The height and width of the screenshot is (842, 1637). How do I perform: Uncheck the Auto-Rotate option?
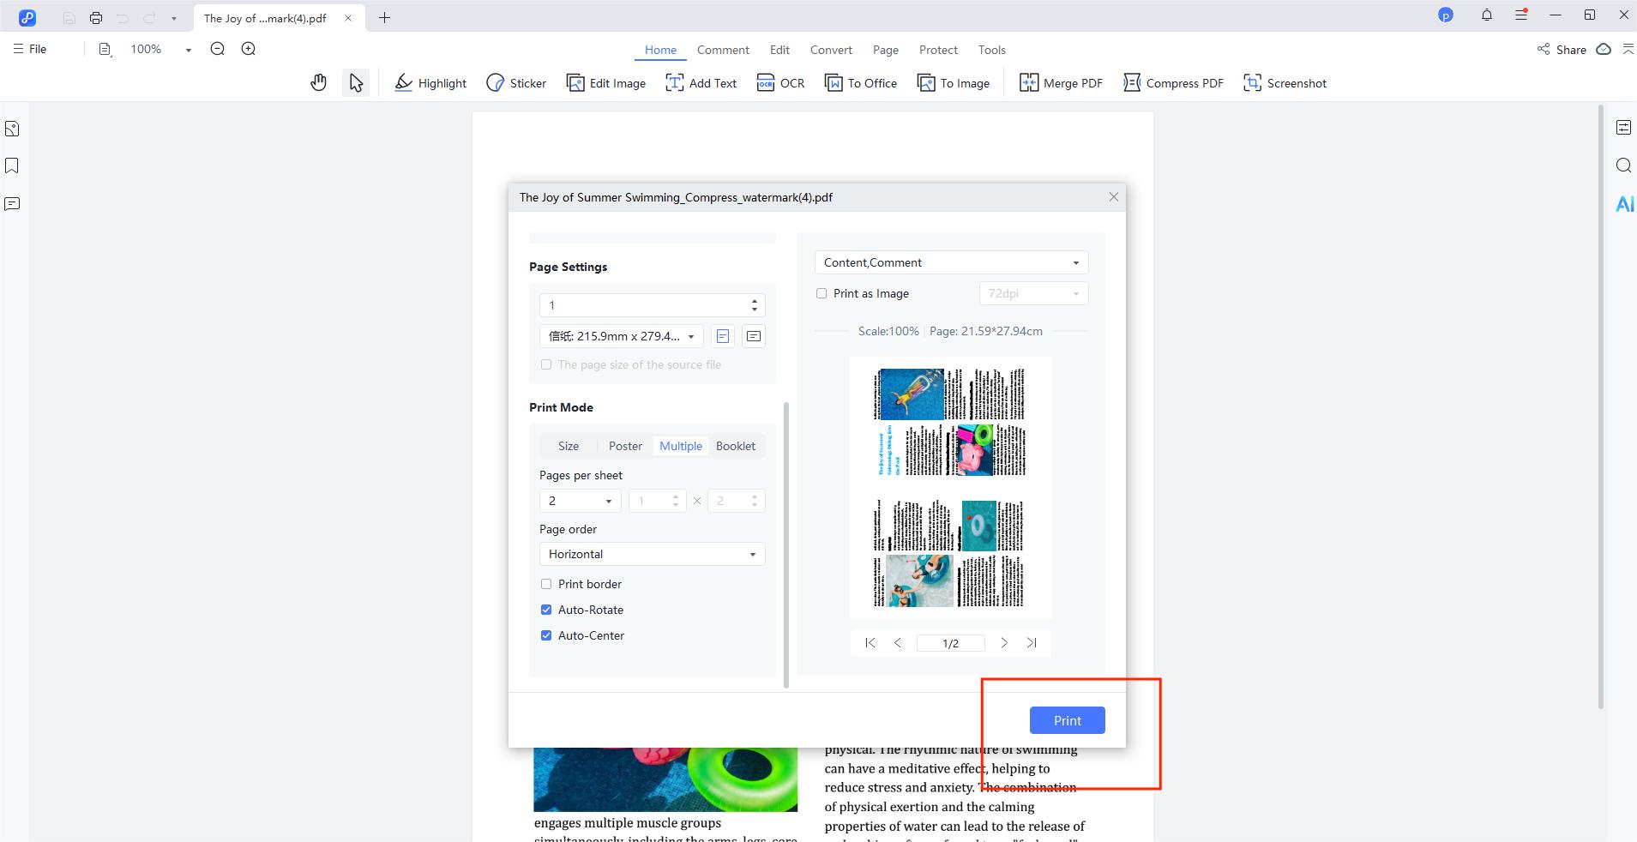click(546, 610)
